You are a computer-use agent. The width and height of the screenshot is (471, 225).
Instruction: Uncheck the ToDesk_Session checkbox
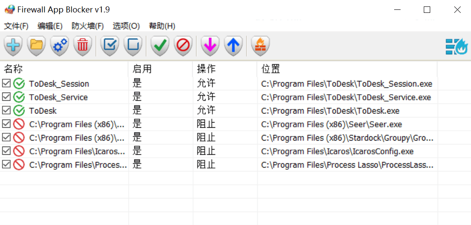6,83
